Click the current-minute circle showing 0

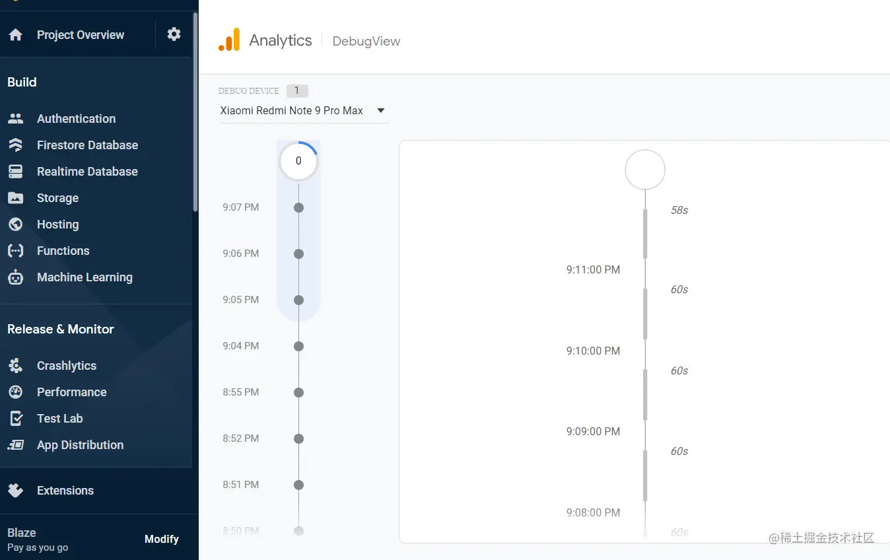point(298,160)
